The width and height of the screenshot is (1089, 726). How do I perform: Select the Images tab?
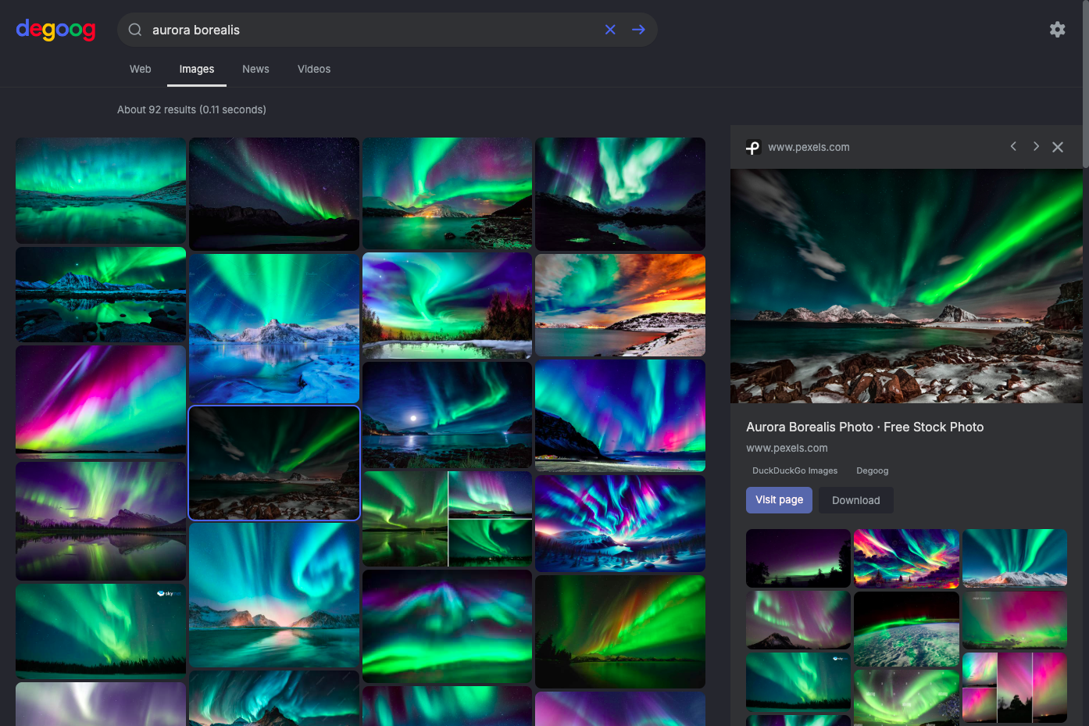(197, 69)
